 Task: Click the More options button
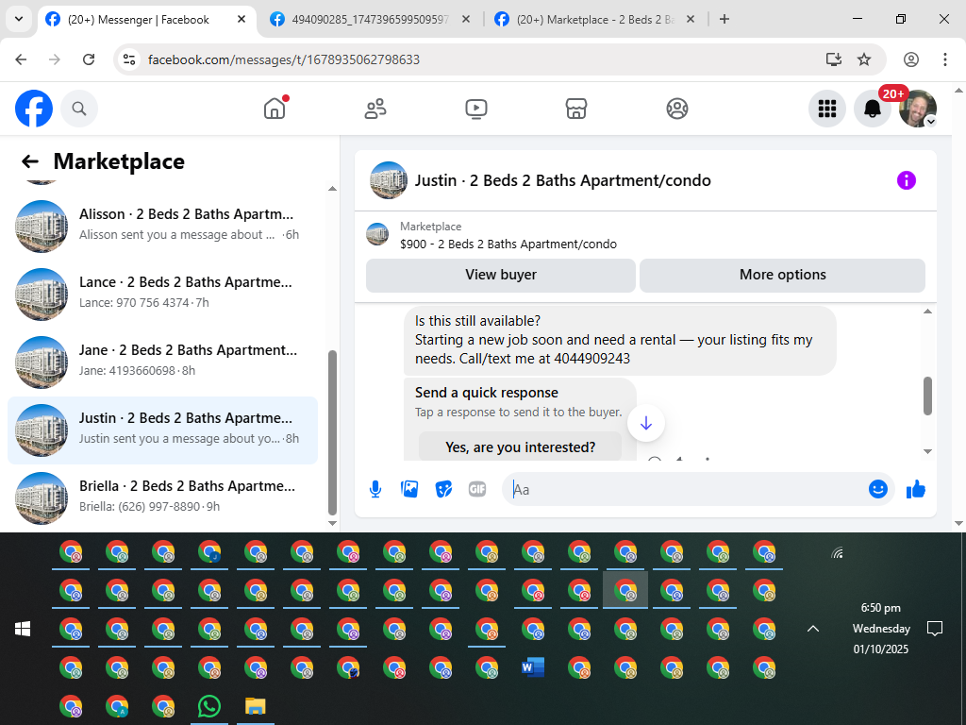click(x=782, y=275)
